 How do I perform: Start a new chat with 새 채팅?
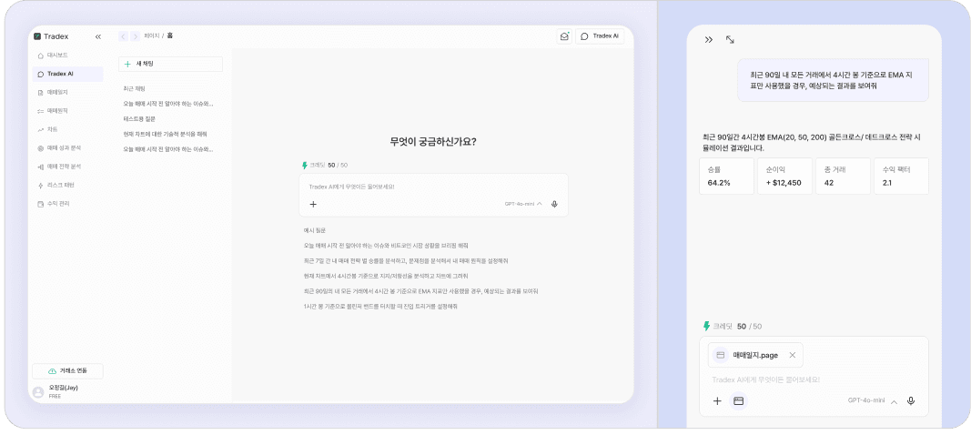pos(170,64)
